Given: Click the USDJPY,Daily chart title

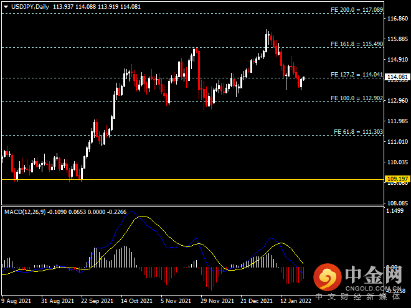Looking at the screenshot, I should (x=30, y=7).
